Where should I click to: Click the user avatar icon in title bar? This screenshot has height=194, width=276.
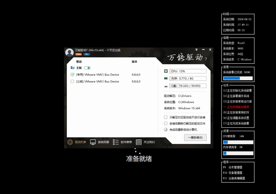point(70,52)
